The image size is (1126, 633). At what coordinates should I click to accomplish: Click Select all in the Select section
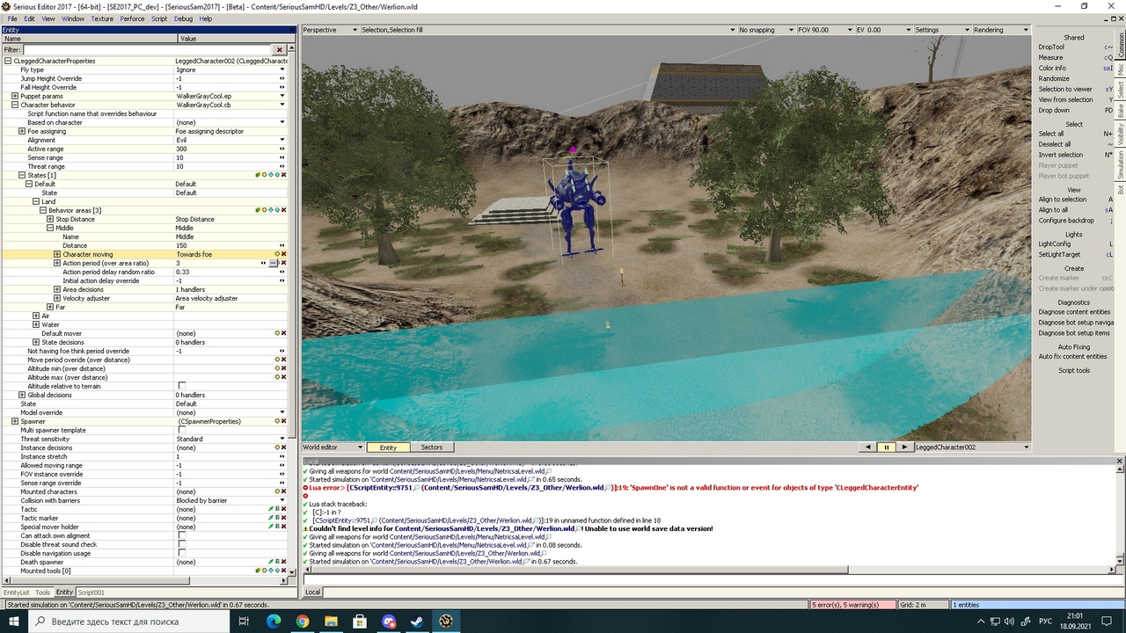click(1051, 134)
